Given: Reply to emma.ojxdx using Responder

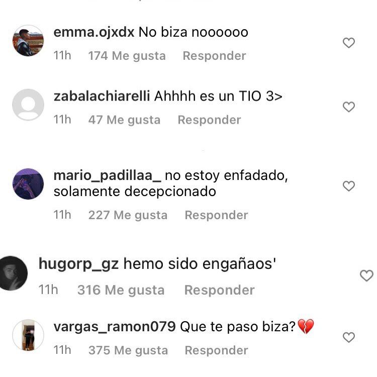Looking at the screenshot, I should click(x=214, y=56).
